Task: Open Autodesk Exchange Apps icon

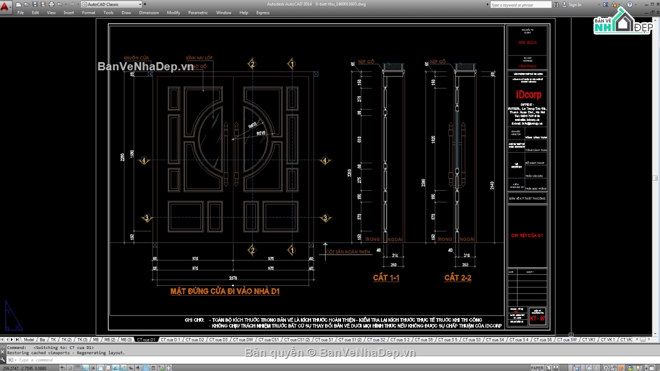Action: [605, 4]
